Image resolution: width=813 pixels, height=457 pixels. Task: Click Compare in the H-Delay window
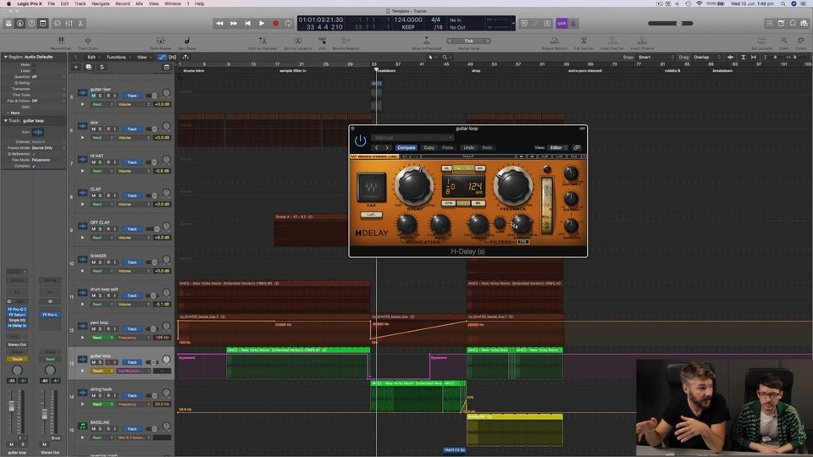(x=406, y=147)
